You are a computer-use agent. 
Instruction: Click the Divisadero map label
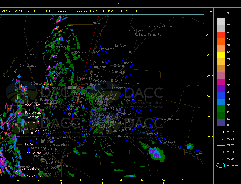[x=131, y=83]
